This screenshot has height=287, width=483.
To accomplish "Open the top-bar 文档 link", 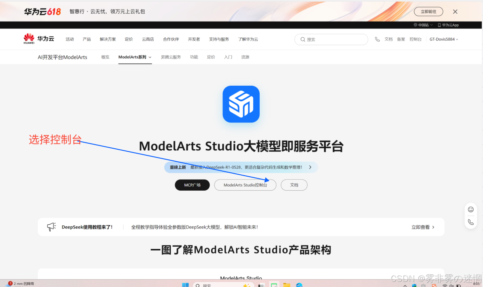I will [388, 39].
